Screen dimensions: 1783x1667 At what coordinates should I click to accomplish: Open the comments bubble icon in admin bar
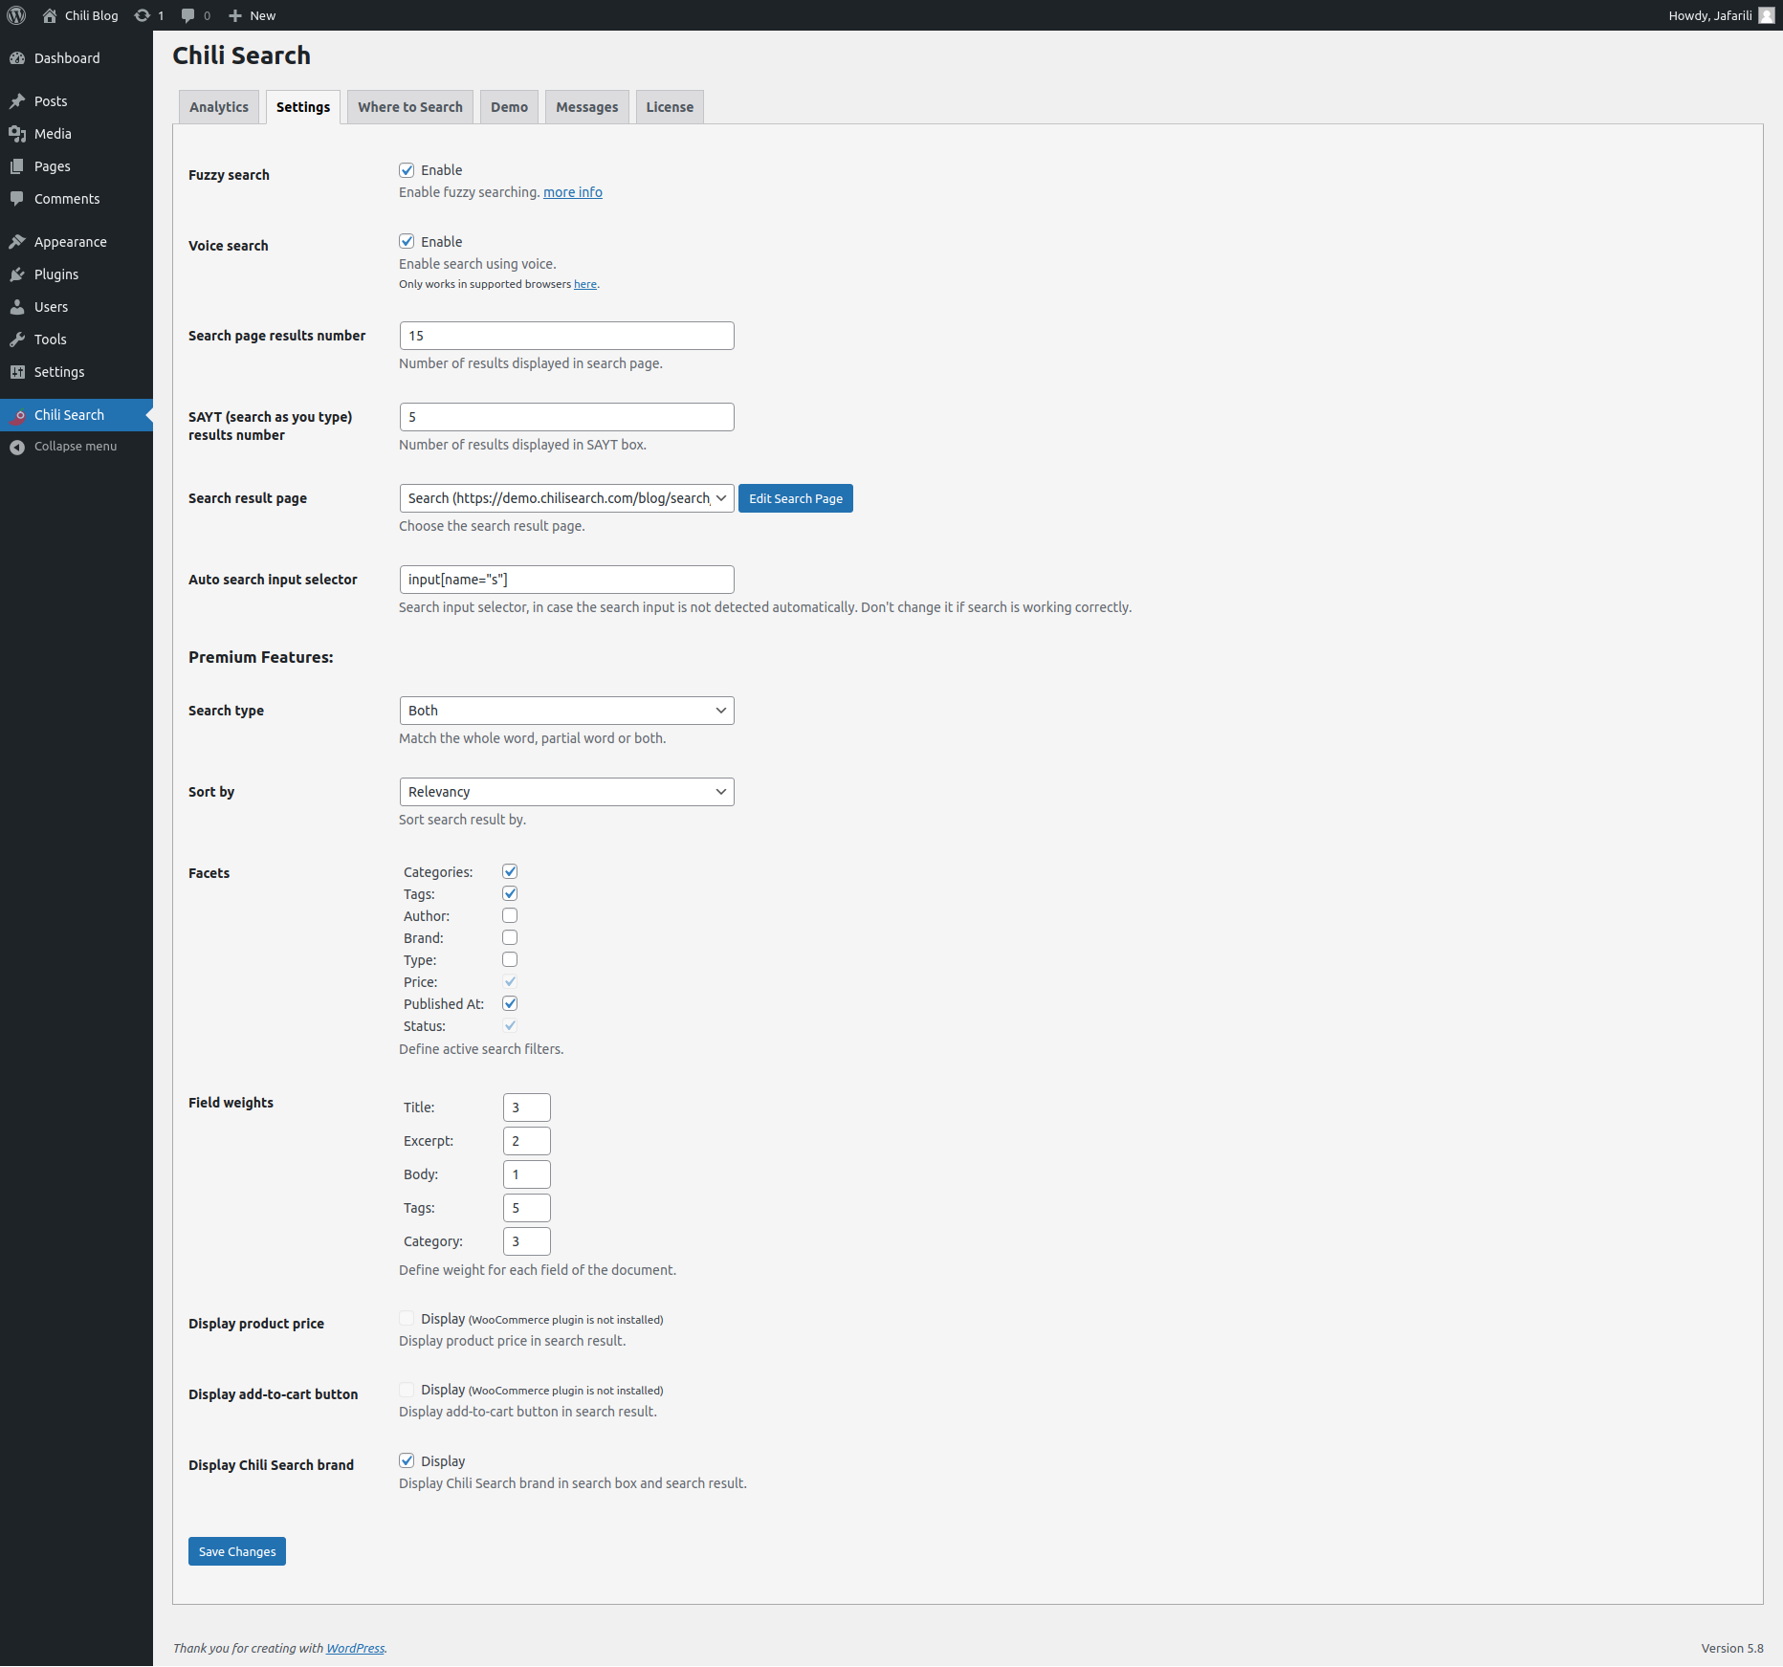click(188, 15)
